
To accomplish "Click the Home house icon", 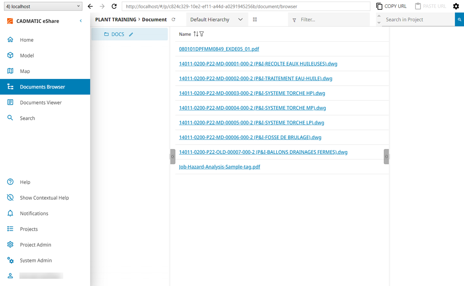I will 11,39.
